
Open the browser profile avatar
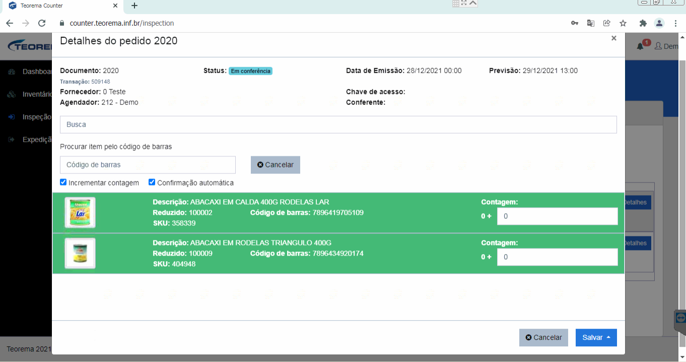[659, 23]
